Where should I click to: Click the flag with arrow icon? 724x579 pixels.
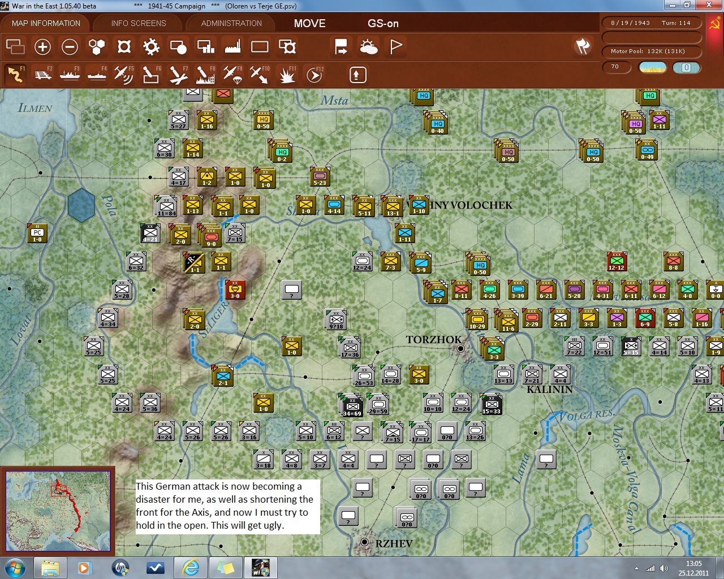pos(341,46)
